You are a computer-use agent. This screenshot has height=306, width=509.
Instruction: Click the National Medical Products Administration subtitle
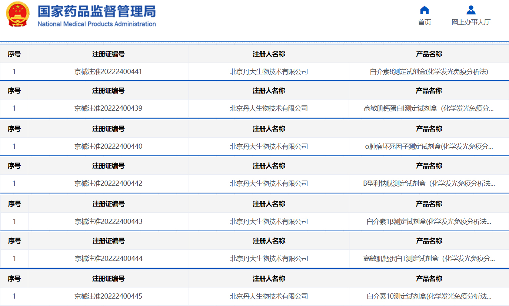[x=97, y=24]
